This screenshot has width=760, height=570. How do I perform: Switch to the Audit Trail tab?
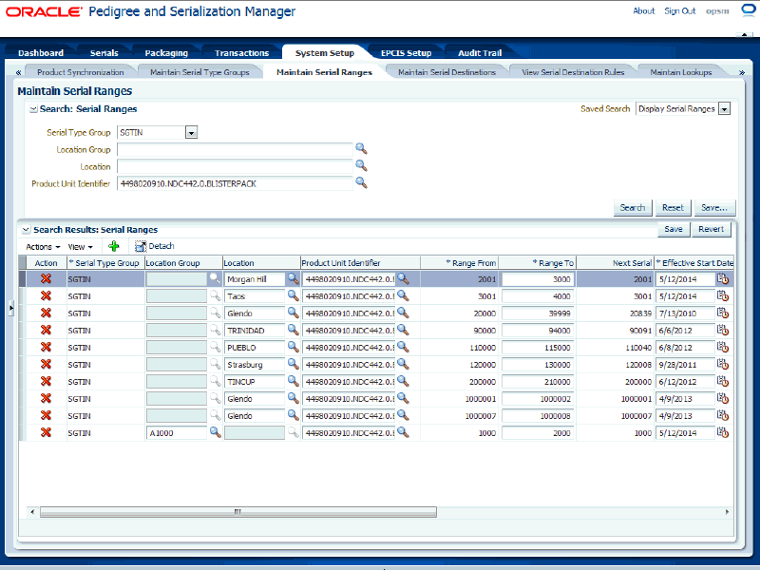coord(480,53)
